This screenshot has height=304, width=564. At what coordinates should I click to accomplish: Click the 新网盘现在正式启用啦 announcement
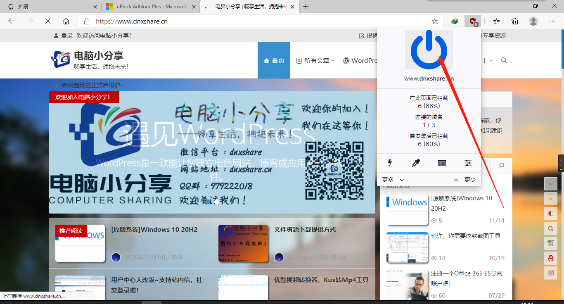tap(93, 85)
